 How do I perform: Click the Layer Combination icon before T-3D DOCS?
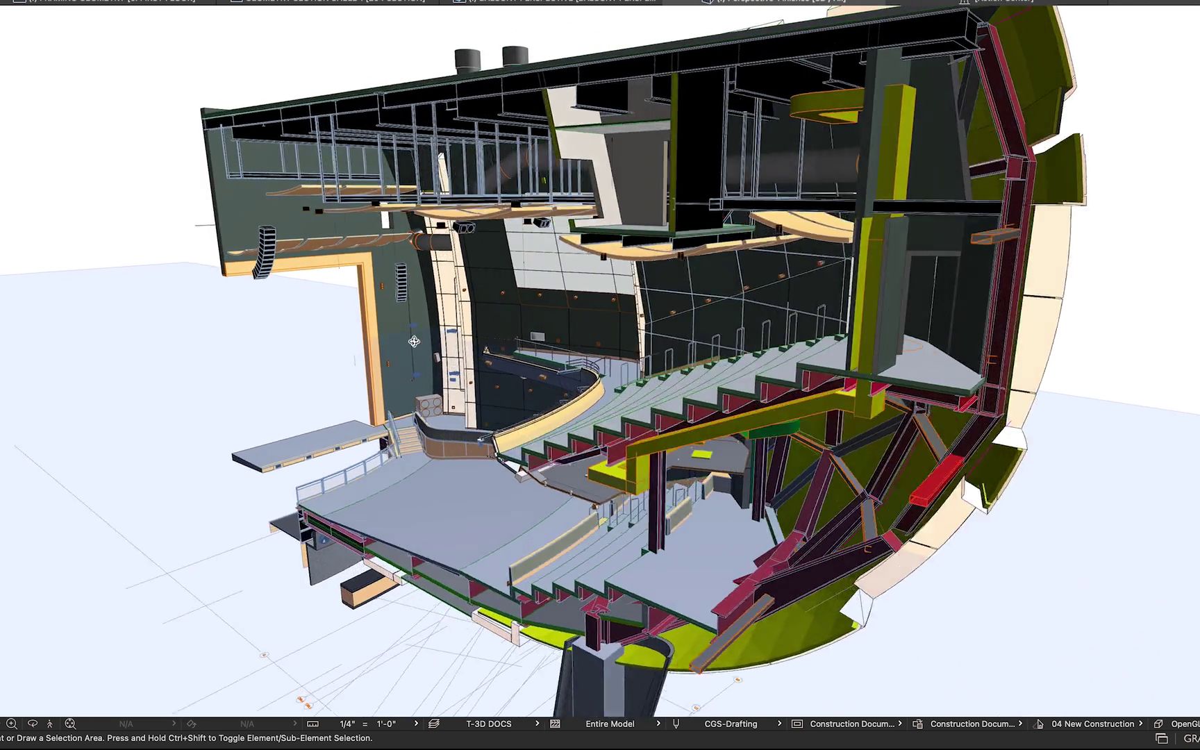pos(434,724)
